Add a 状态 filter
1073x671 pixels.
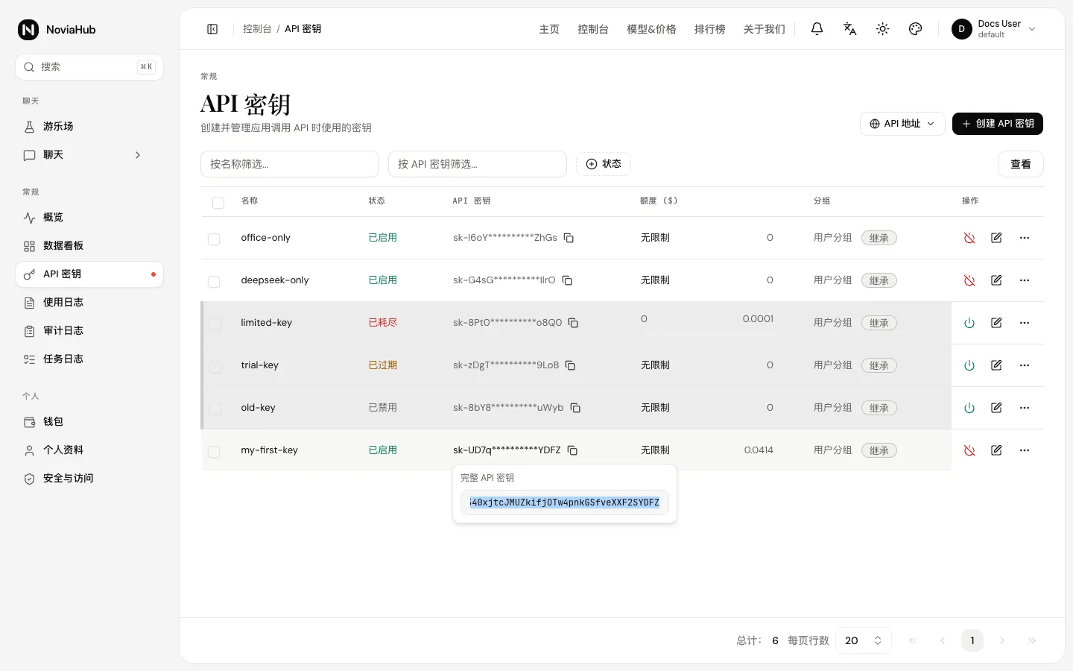[x=604, y=164]
